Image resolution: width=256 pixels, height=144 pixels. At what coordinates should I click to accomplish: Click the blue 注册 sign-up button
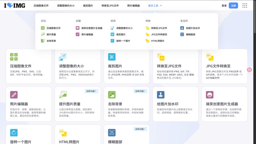233,5
